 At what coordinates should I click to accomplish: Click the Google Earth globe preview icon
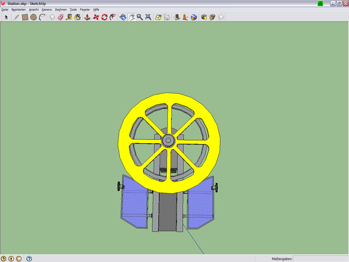pos(194,17)
